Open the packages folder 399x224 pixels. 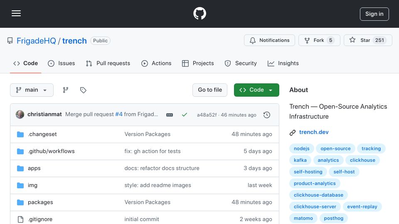click(40, 202)
